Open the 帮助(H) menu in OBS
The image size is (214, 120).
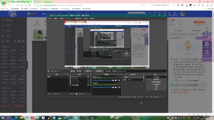(x=92, y=18)
